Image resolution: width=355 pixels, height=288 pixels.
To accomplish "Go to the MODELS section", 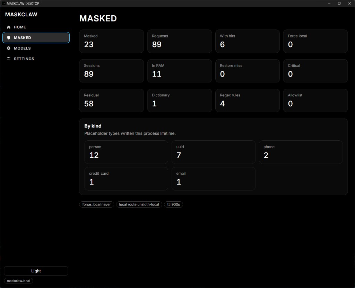I will point(36,48).
